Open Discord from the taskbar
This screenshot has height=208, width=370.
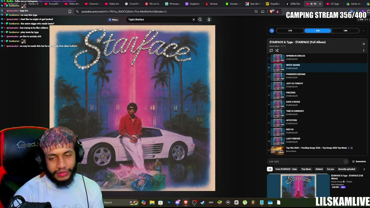(177, 203)
